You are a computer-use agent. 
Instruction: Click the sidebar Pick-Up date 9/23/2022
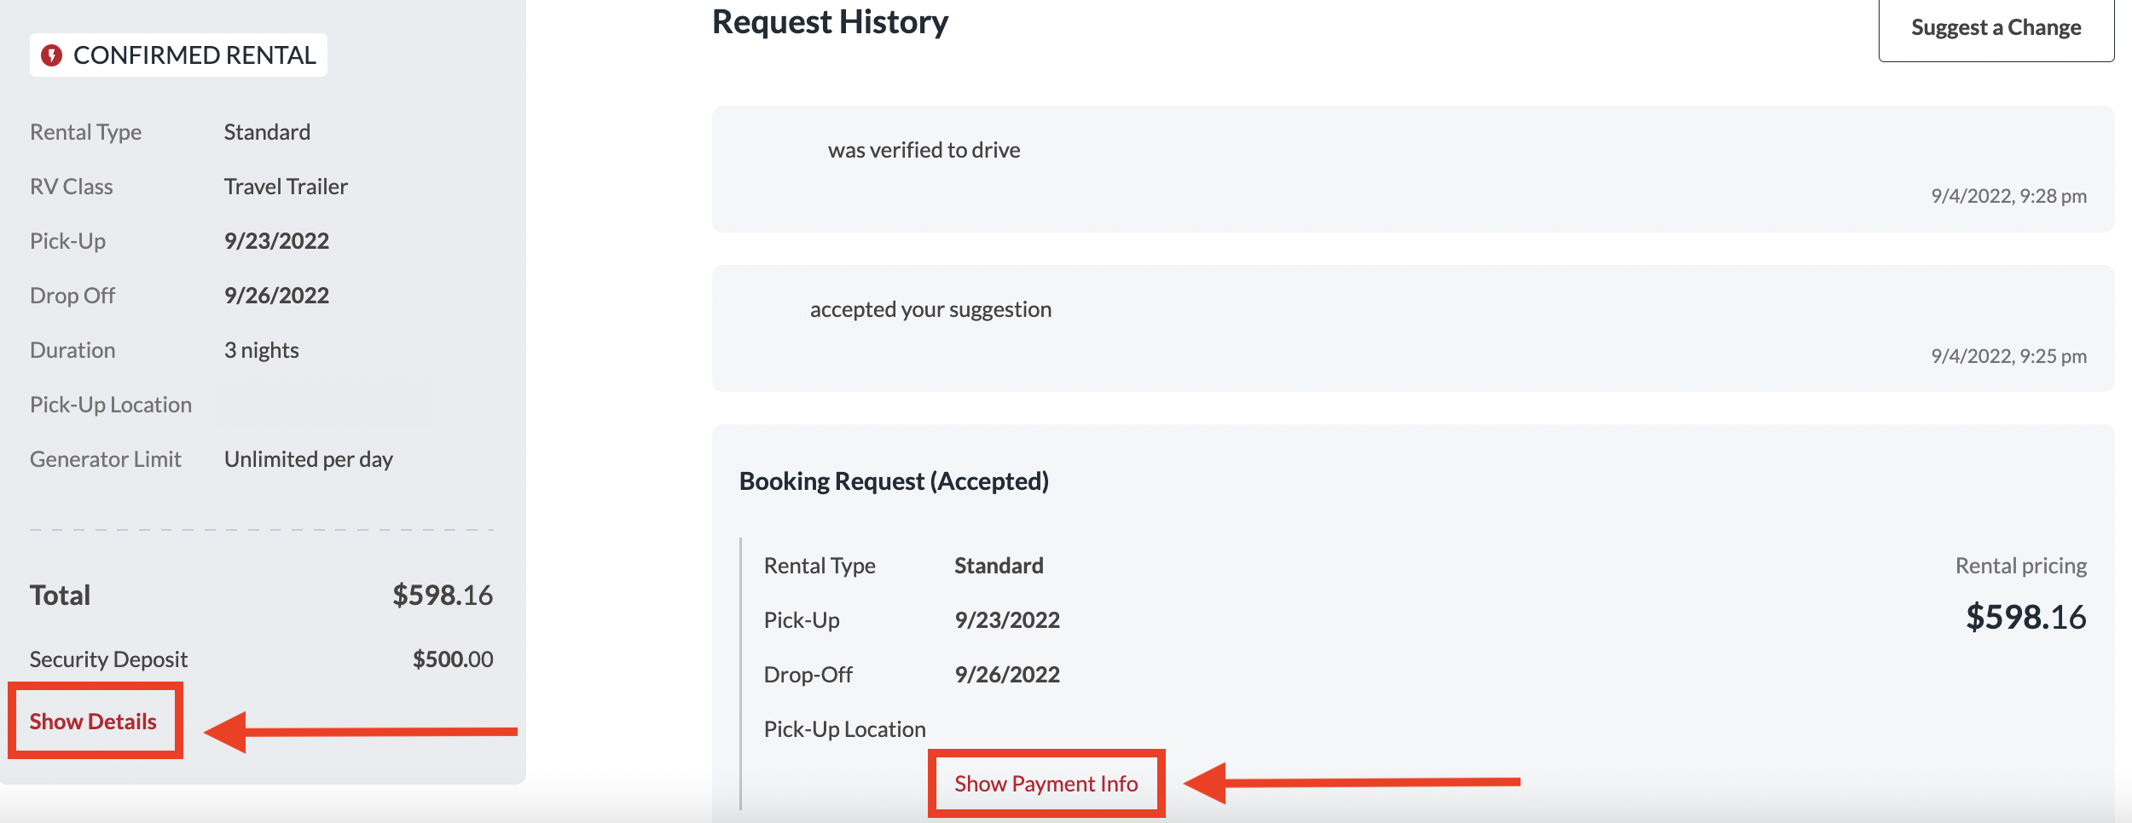pyautogui.click(x=276, y=241)
